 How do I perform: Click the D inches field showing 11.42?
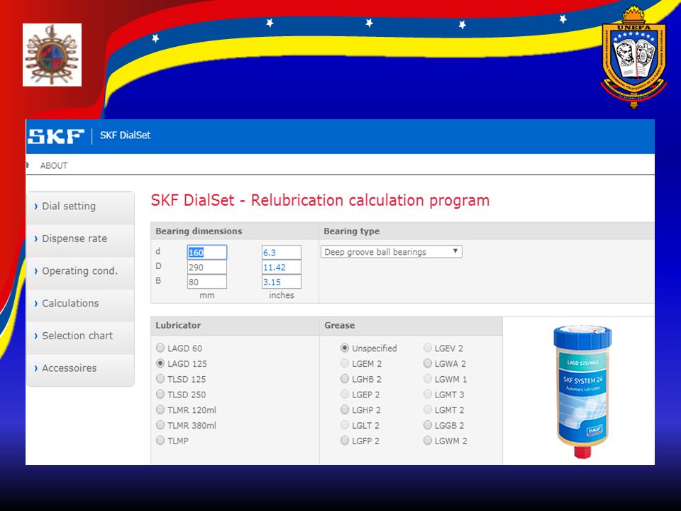pyautogui.click(x=282, y=268)
